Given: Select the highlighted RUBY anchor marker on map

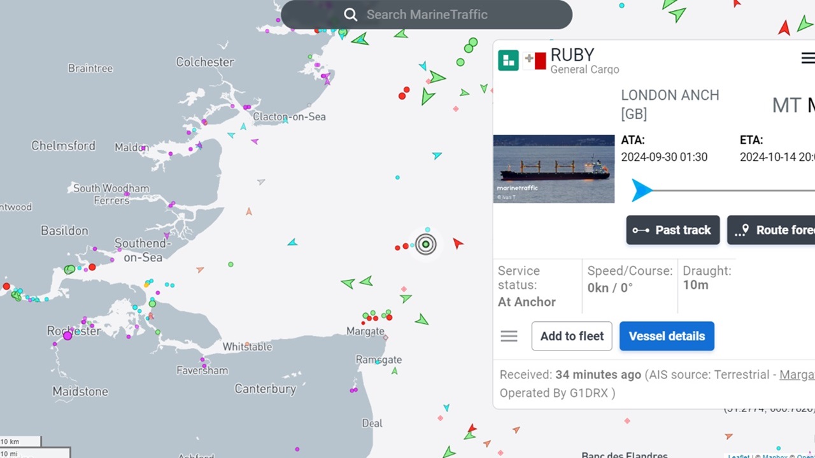Looking at the screenshot, I should 425,244.
